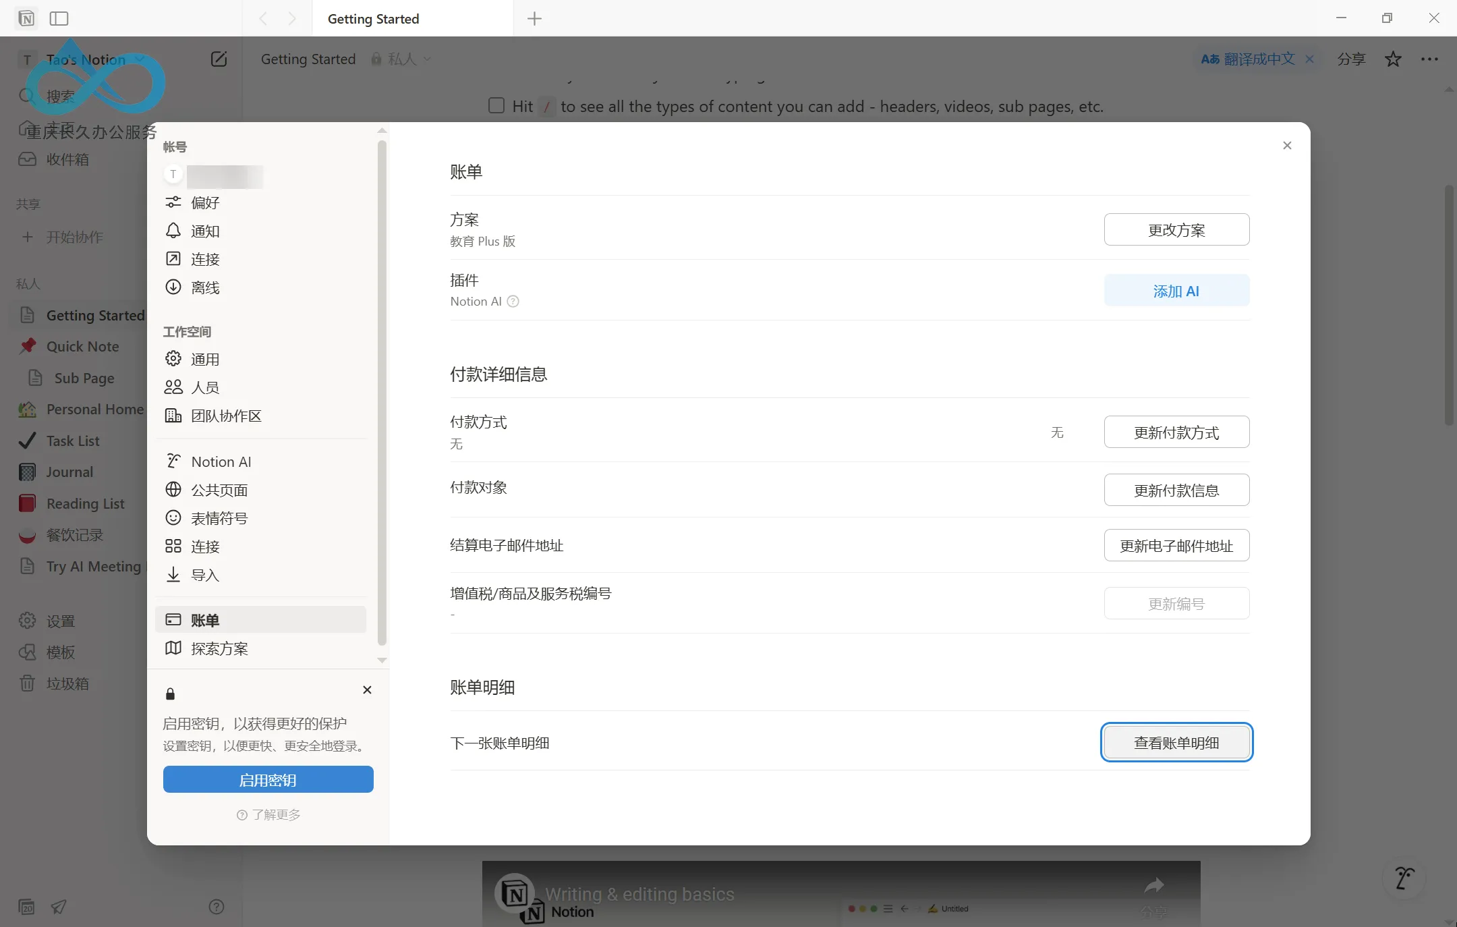Click 启用密钥 enable passkey button
Screen dimensions: 1457x927
(268, 780)
